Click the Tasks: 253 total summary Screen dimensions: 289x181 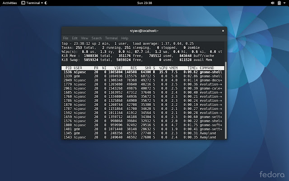[x=79, y=48]
